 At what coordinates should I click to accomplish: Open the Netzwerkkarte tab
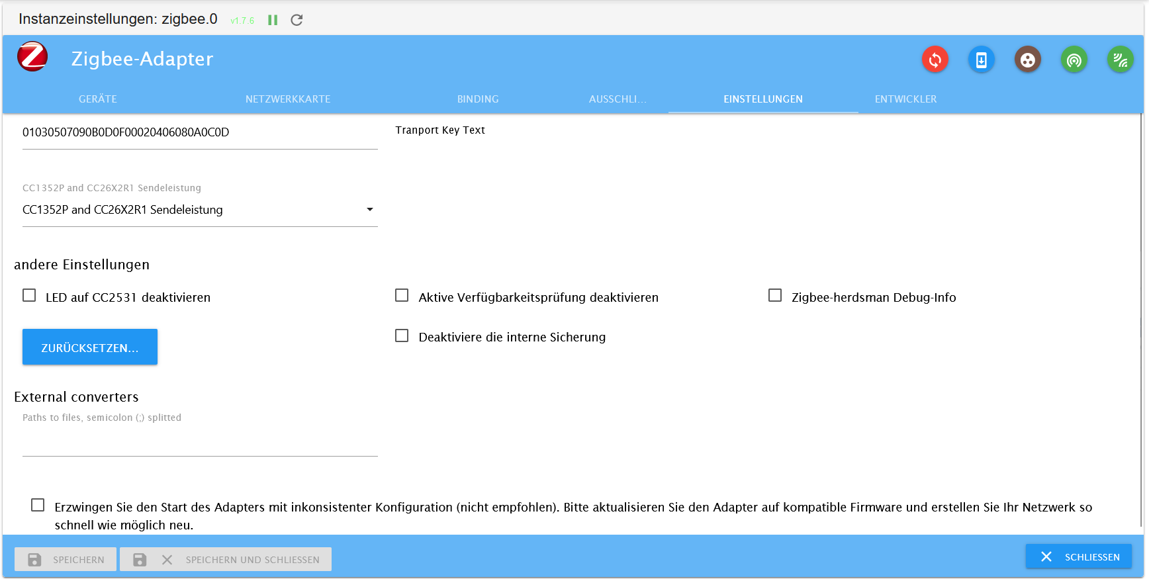[288, 99]
